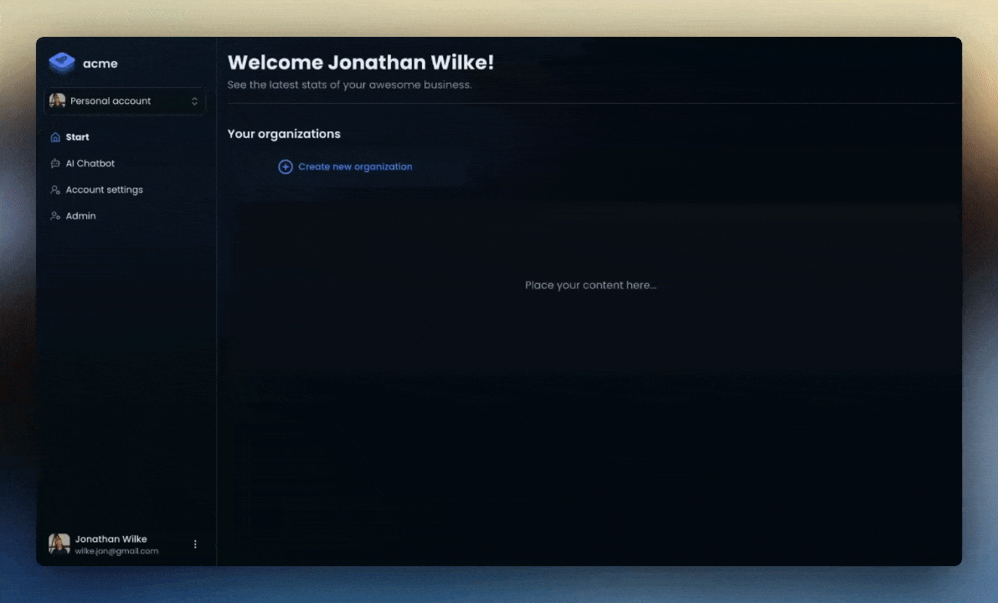Image resolution: width=998 pixels, height=603 pixels.
Task: Go to the Start menu item
Action: pos(78,137)
